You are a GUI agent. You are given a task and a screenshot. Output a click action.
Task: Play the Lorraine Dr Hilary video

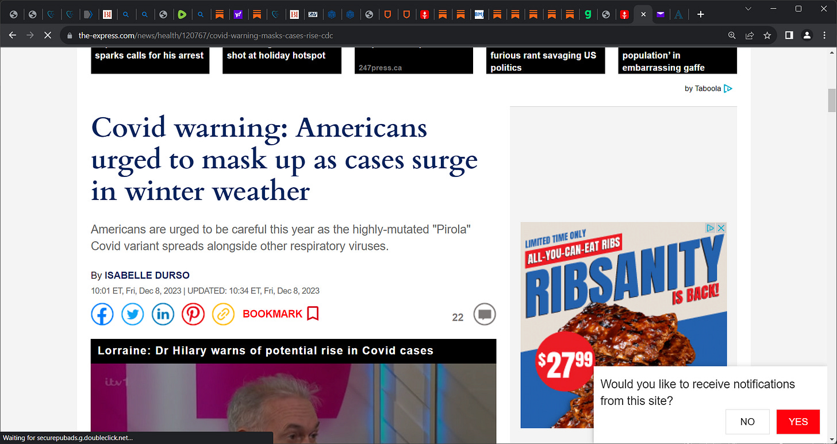coord(293,403)
